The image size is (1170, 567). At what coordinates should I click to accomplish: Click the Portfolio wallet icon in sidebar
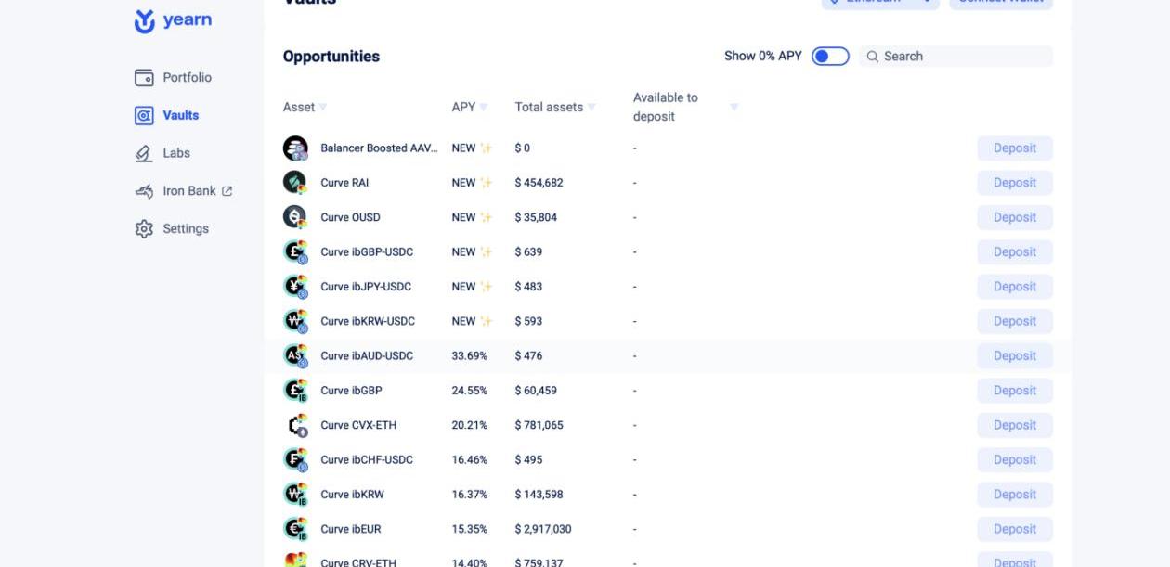pyautogui.click(x=144, y=78)
